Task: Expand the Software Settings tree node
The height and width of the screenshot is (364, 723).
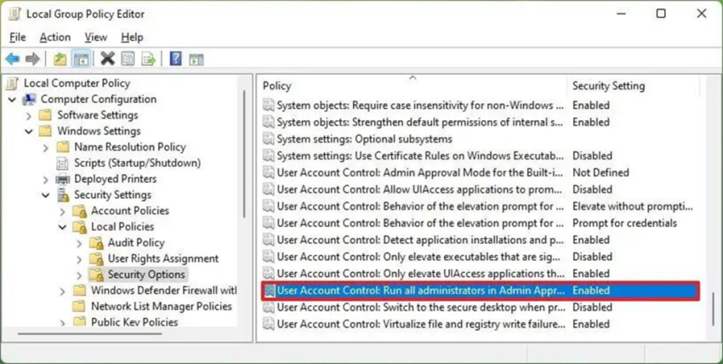Action: click(x=29, y=116)
